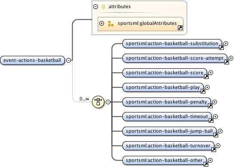This screenshot has width=241, height=167.
Task: Collapse the choice compositor children
Action: tap(108, 102)
